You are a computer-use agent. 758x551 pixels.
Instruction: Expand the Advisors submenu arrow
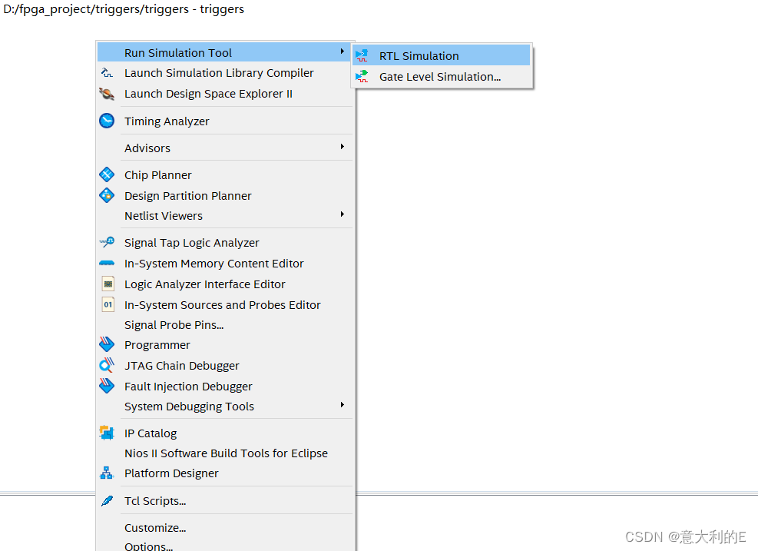(x=343, y=147)
